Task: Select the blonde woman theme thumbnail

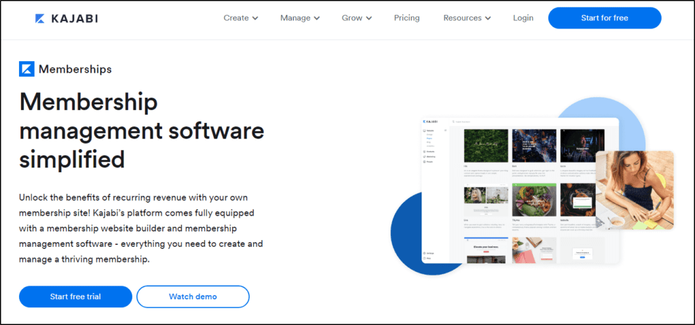Action: coord(486,200)
